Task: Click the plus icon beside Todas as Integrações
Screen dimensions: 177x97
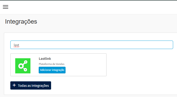Action: [14, 85]
